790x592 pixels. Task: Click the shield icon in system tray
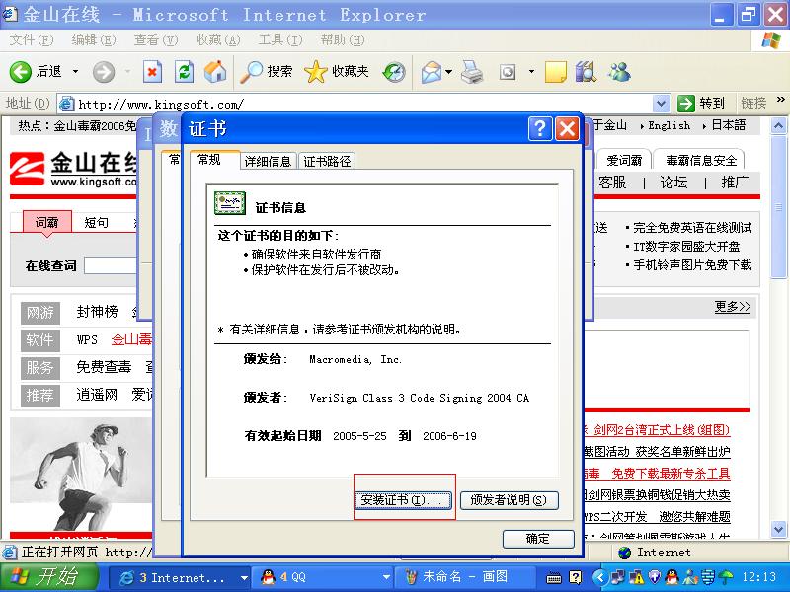[x=654, y=577]
